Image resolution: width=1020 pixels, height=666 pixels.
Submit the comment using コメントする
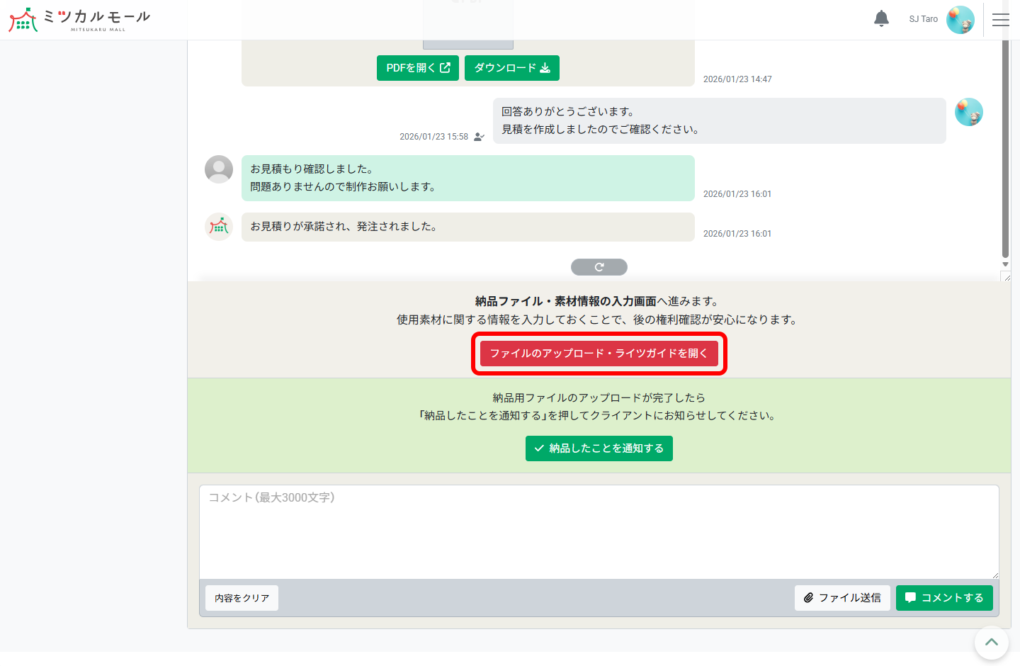click(x=944, y=597)
